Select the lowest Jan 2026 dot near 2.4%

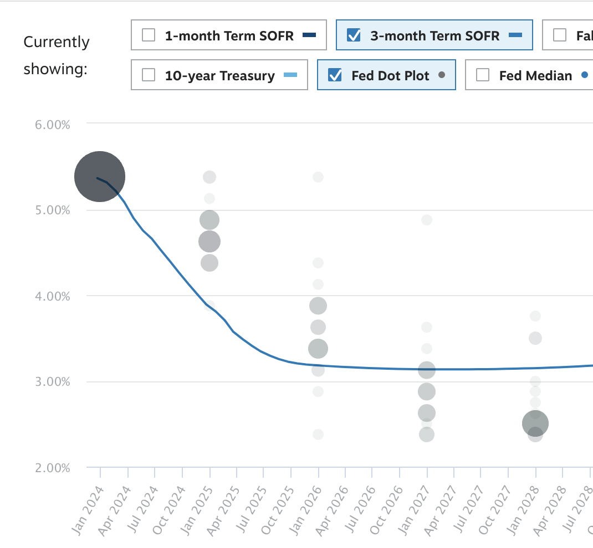pos(318,435)
